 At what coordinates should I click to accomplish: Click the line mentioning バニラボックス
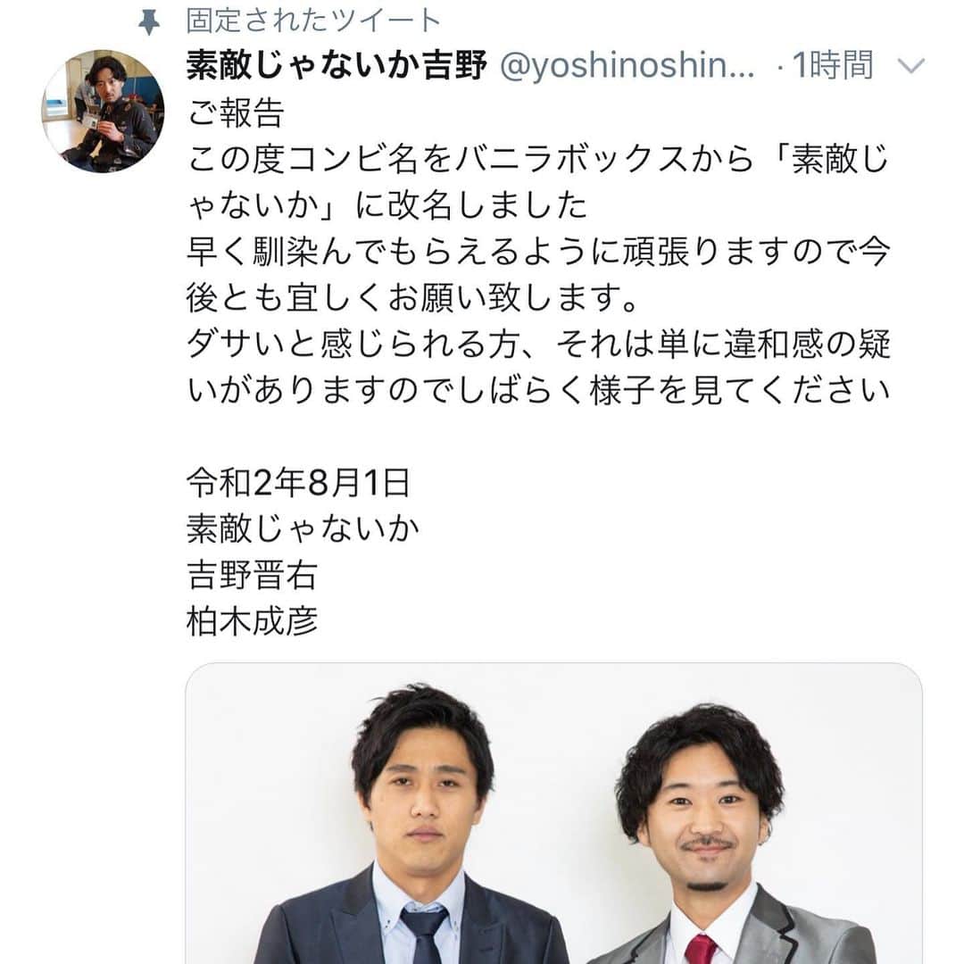click(538, 159)
